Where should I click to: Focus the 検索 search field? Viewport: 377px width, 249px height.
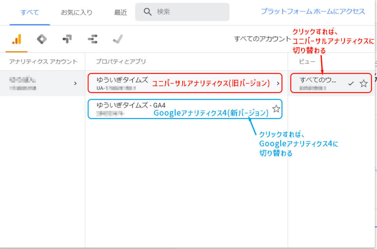click(182, 12)
